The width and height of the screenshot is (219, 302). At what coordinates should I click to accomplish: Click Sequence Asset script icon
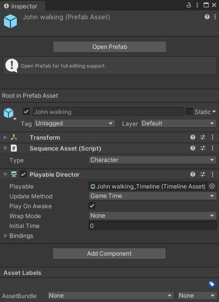[x=14, y=149]
